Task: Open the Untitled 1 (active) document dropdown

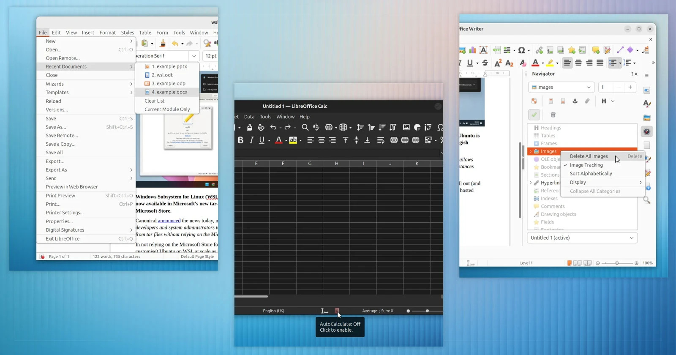Action: (582, 238)
